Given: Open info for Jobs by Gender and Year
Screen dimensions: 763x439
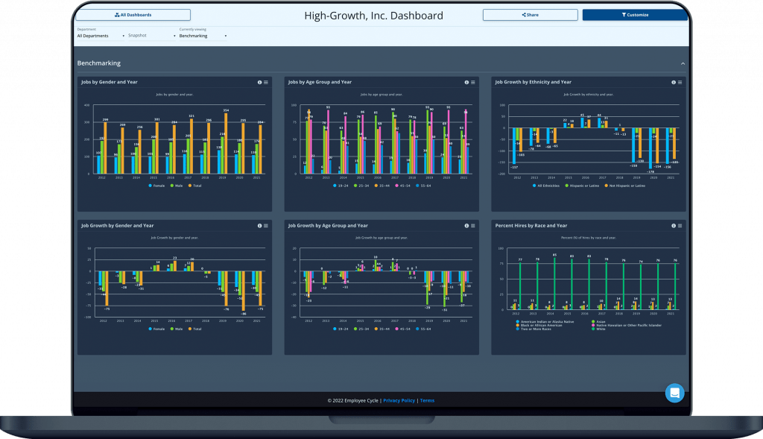Looking at the screenshot, I should 259,82.
